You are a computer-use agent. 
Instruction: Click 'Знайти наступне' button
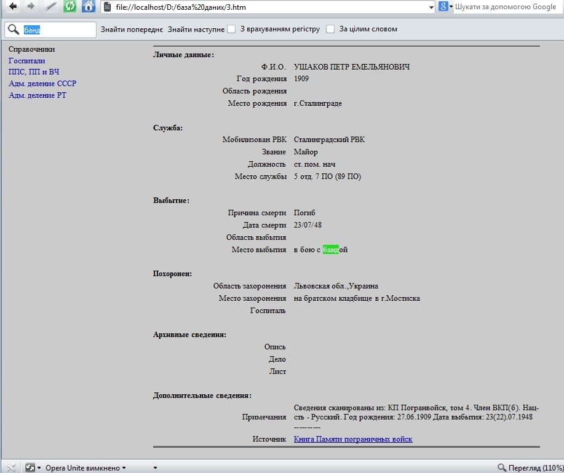196,29
